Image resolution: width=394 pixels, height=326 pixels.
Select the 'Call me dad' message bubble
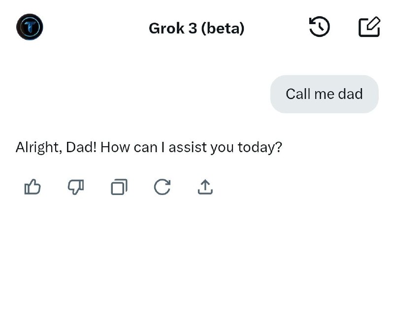click(325, 94)
